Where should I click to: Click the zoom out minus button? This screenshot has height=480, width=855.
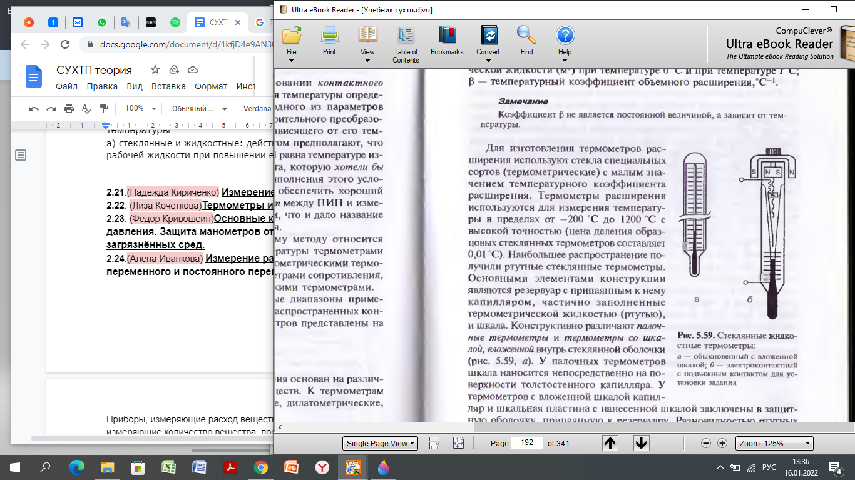click(706, 443)
